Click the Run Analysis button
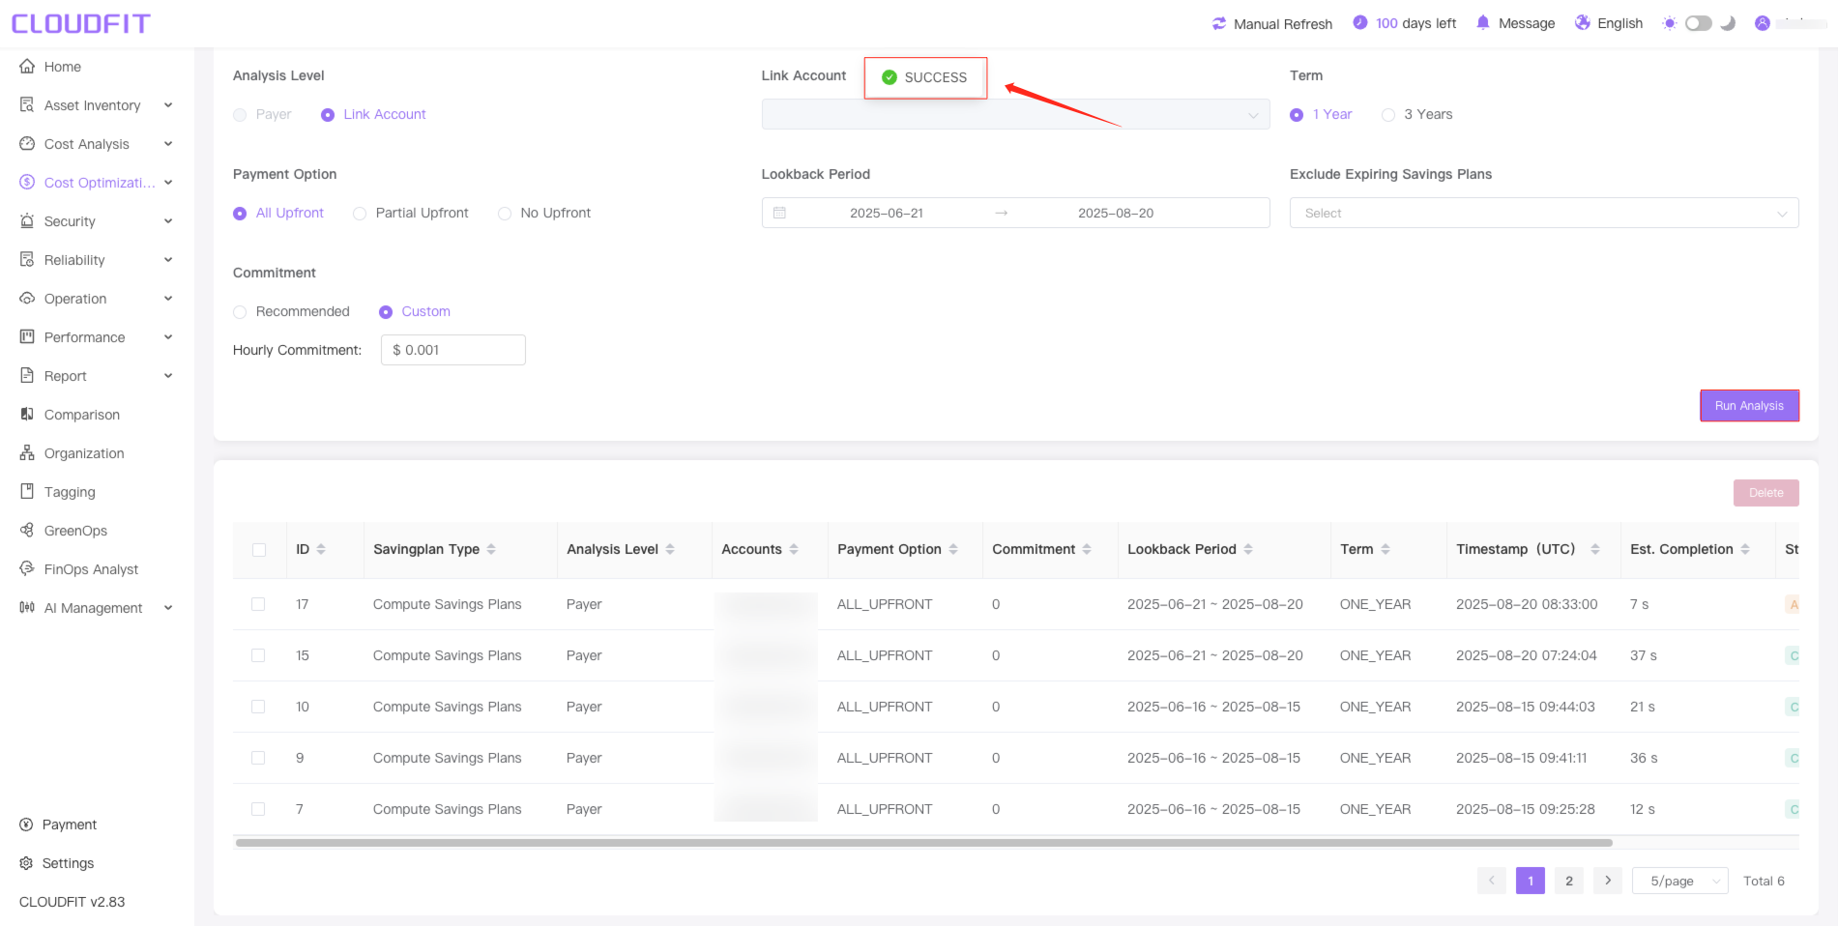 coord(1749,406)
